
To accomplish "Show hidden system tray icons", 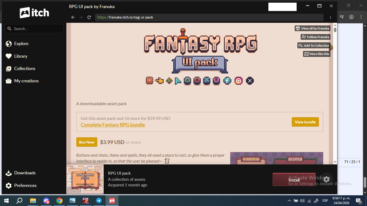I will point(289,201).
